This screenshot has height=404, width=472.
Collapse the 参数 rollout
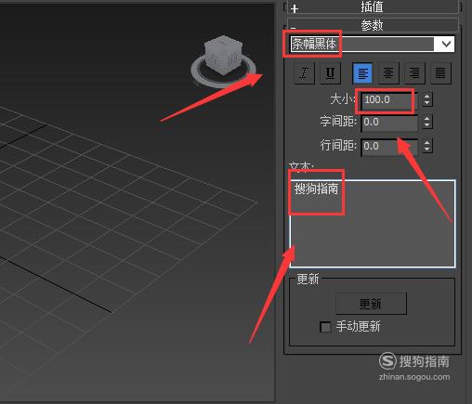coord(373,25)
